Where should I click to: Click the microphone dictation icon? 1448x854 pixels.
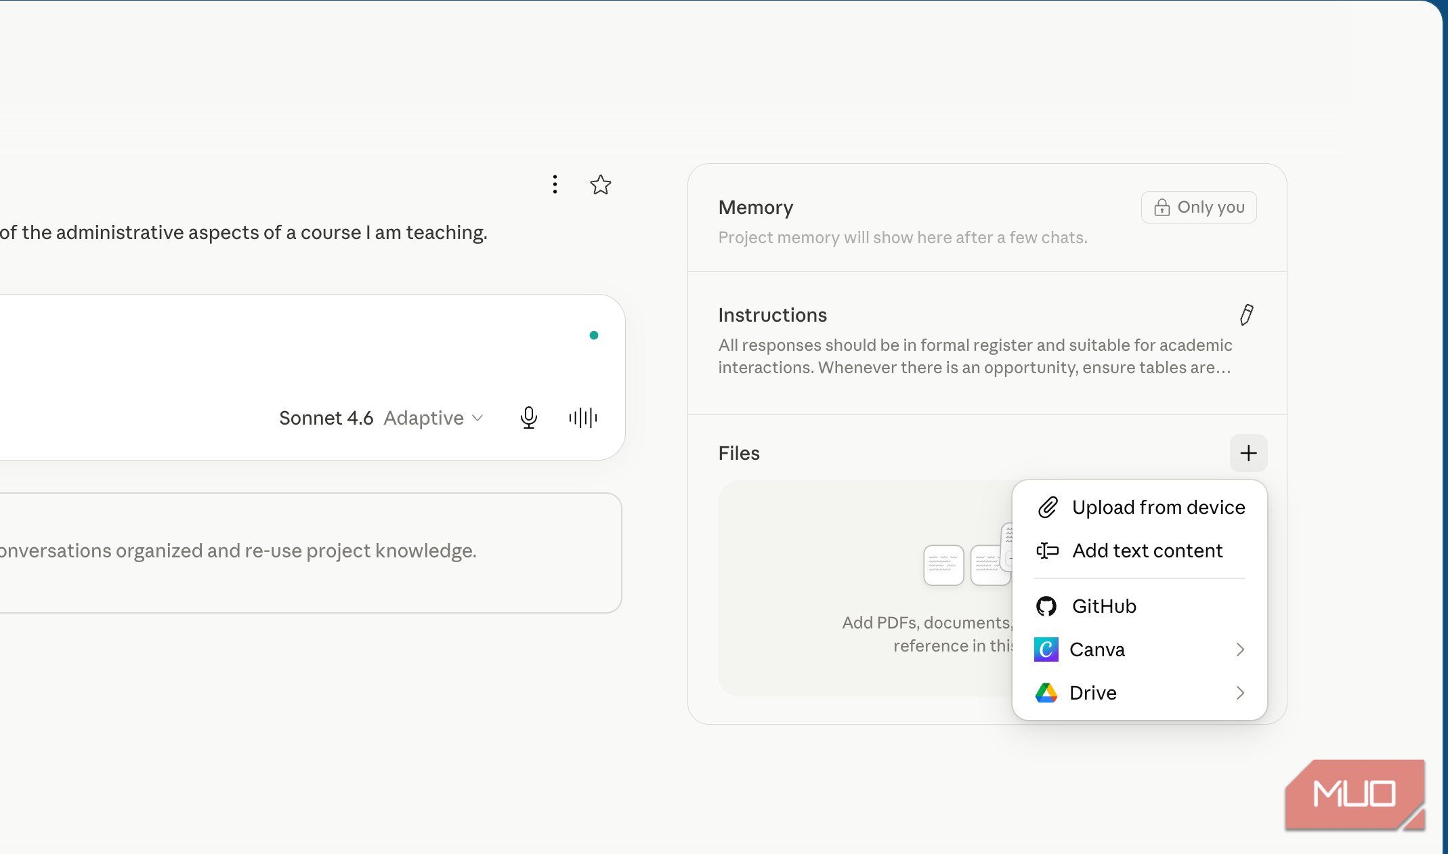pyautogui.click(x=529, y=418)
